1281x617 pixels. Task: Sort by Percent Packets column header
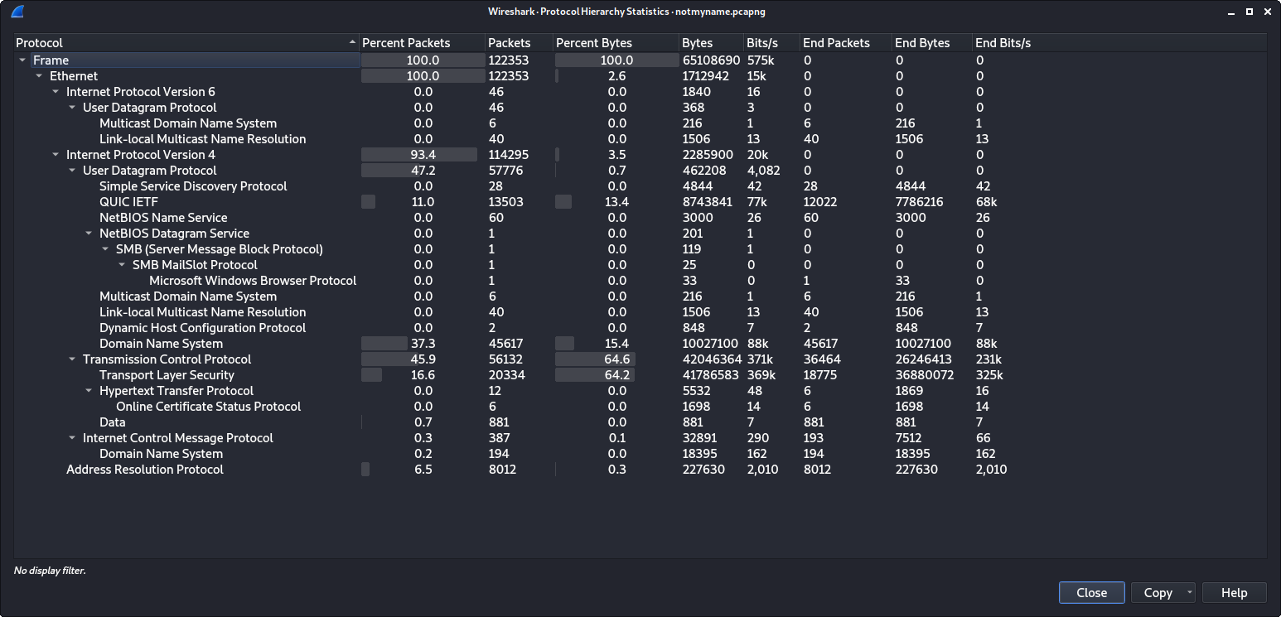pos(423,43)
